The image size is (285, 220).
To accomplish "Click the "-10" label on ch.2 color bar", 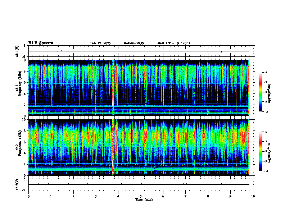I will tap(266, 171).
